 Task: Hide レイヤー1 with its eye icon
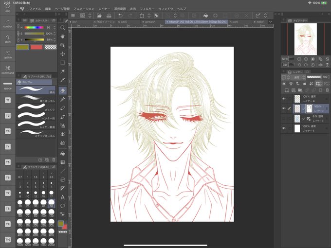(284, 128)
